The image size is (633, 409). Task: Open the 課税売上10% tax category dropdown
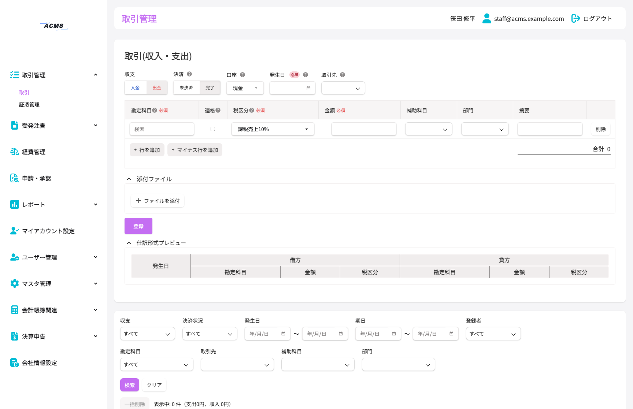point(273,129)
